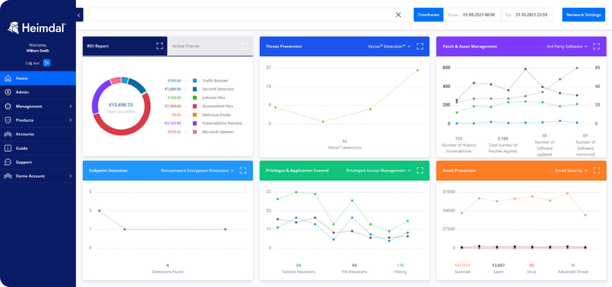Open the Privileged Access Management dropdown
612x287 pixels.
point(379,170)
